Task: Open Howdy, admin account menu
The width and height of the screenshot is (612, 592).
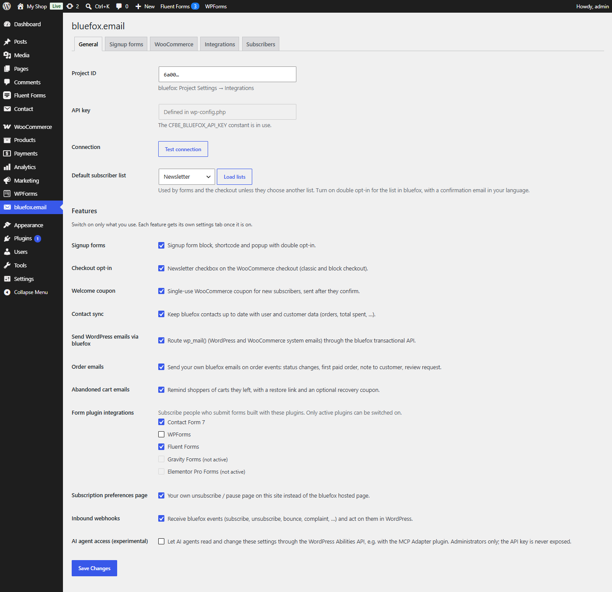Action: pos(592,7)
